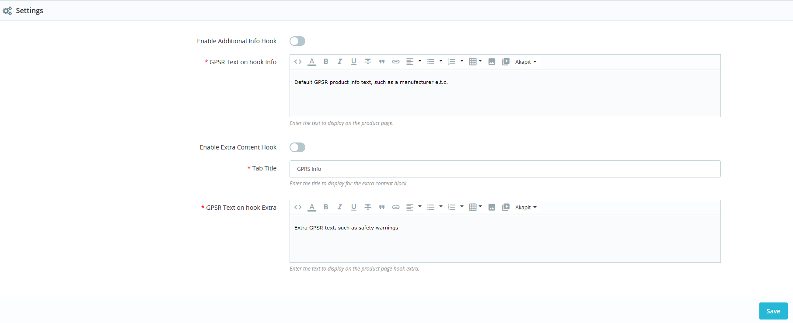This screenshot has width=793, height=323.
Task: Insert blockquote in the hook Extra editor
Action: coord(382,207)
